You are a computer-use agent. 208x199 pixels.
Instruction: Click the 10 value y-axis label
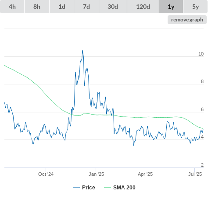[x=201, y=54]
